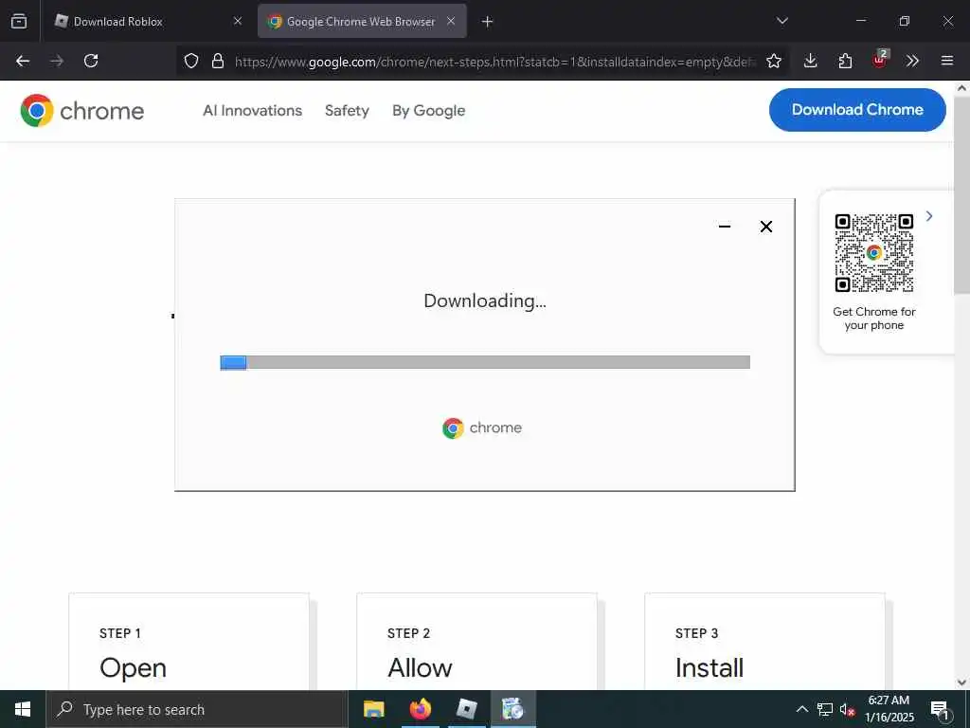
Task: Minimize the Chrome installer dialog
Action: 725,227
